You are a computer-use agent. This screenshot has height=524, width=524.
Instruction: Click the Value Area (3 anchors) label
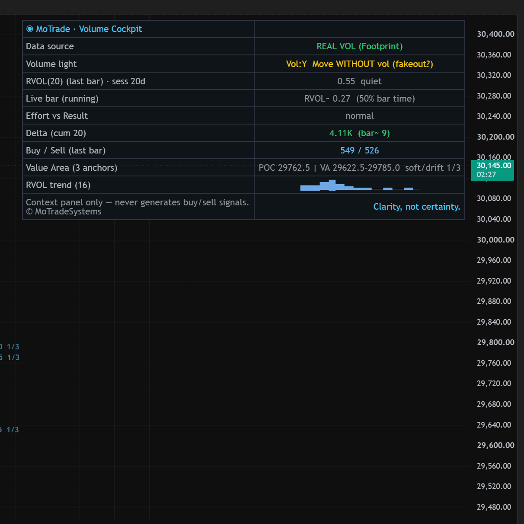(x=72, y=168)
